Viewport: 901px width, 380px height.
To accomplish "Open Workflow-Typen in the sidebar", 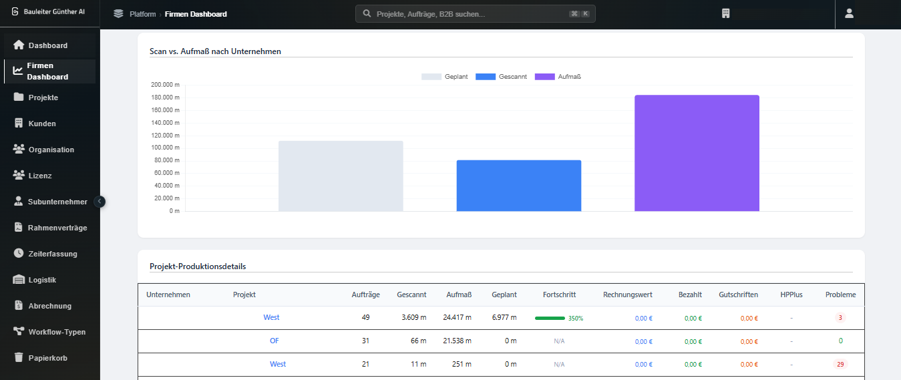I will [x=50, y=332].
